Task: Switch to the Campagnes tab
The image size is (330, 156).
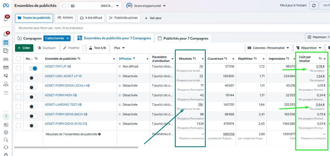Action: [30, 38]
